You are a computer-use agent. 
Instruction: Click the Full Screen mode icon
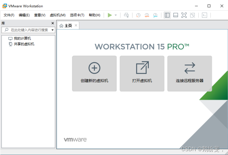coord(184,15)
